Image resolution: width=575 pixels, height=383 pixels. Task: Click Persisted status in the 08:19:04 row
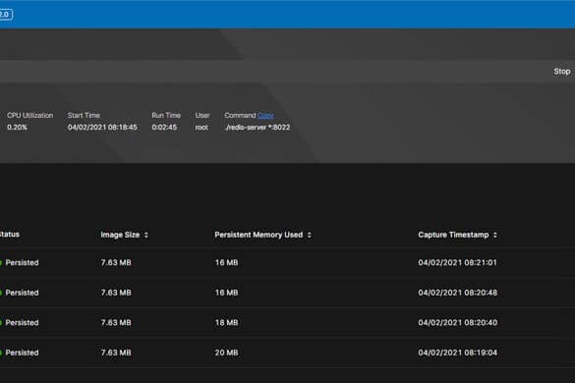point(22,353)
